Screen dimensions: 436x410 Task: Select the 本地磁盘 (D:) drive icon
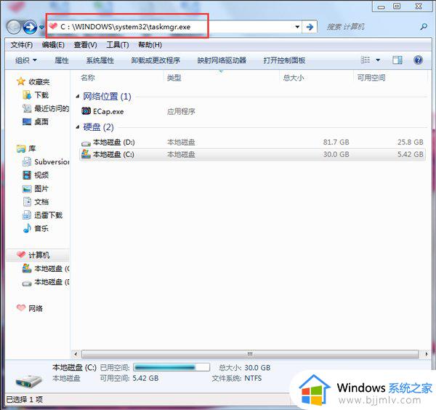pos(86,143)
